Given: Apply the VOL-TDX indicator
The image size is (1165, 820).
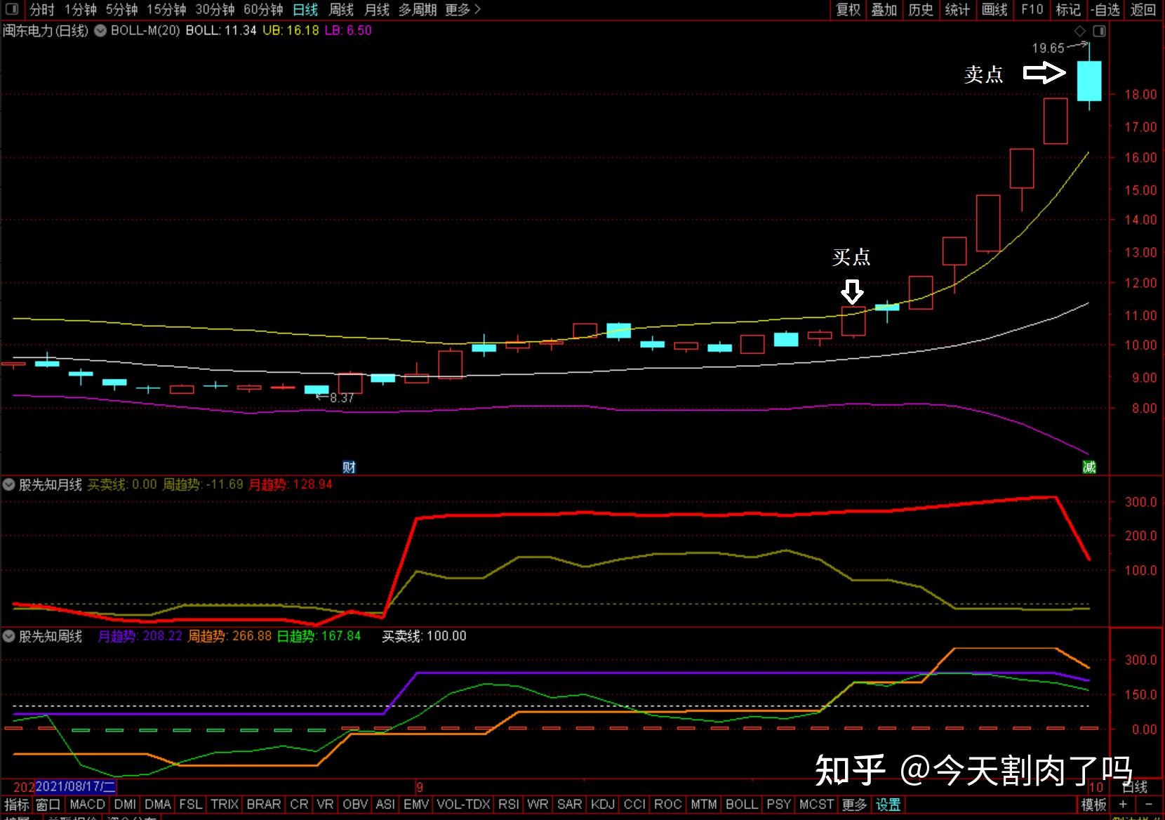Looking at the screenshot, I should click(x=463, y=805).
